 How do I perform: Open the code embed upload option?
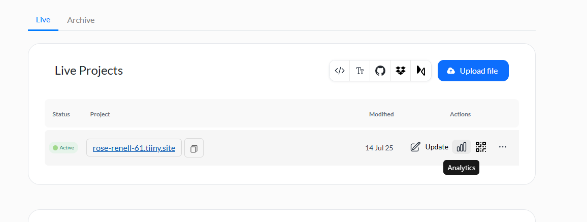pyautogui.click(x=340, y=71)
